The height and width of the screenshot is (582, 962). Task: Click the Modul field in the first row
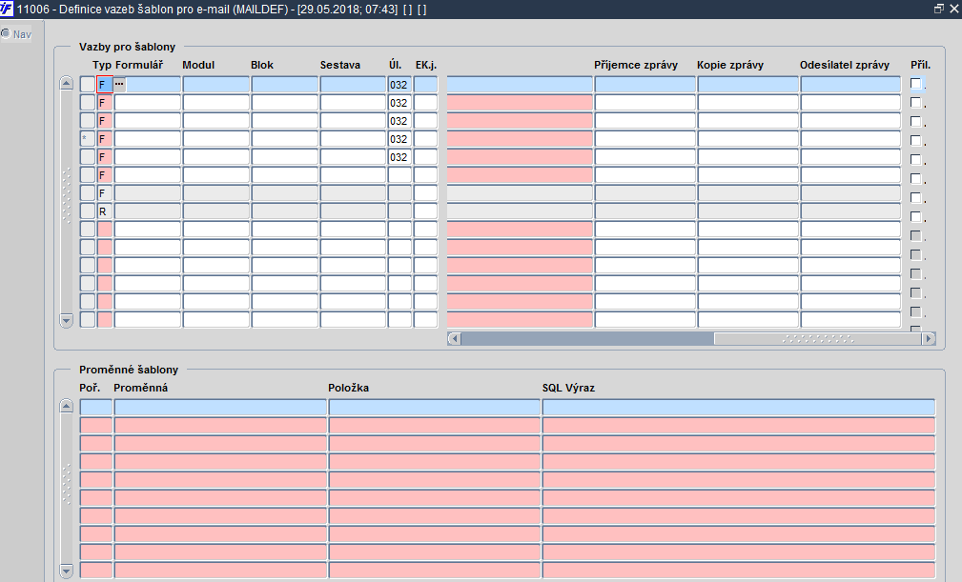[216, 85]
